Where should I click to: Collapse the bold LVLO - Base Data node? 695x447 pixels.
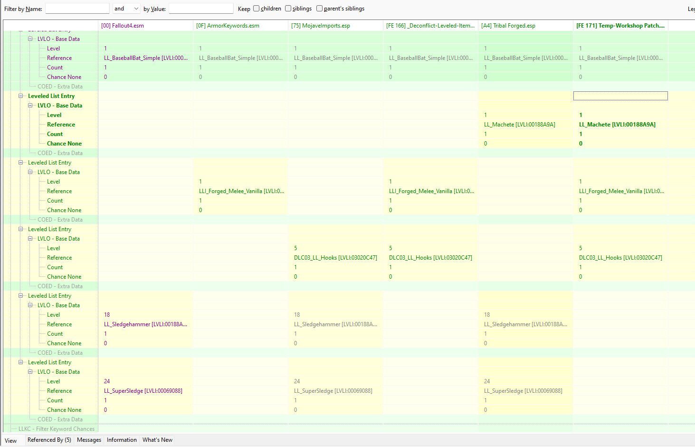click(x=30, y=106)
